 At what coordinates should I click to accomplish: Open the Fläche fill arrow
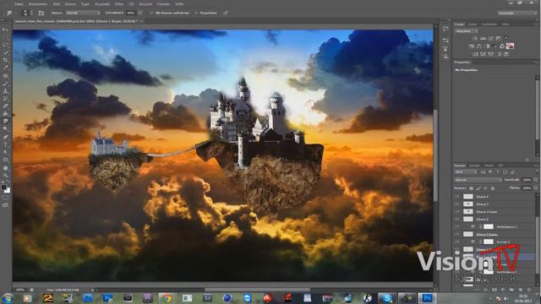point(535,187)
